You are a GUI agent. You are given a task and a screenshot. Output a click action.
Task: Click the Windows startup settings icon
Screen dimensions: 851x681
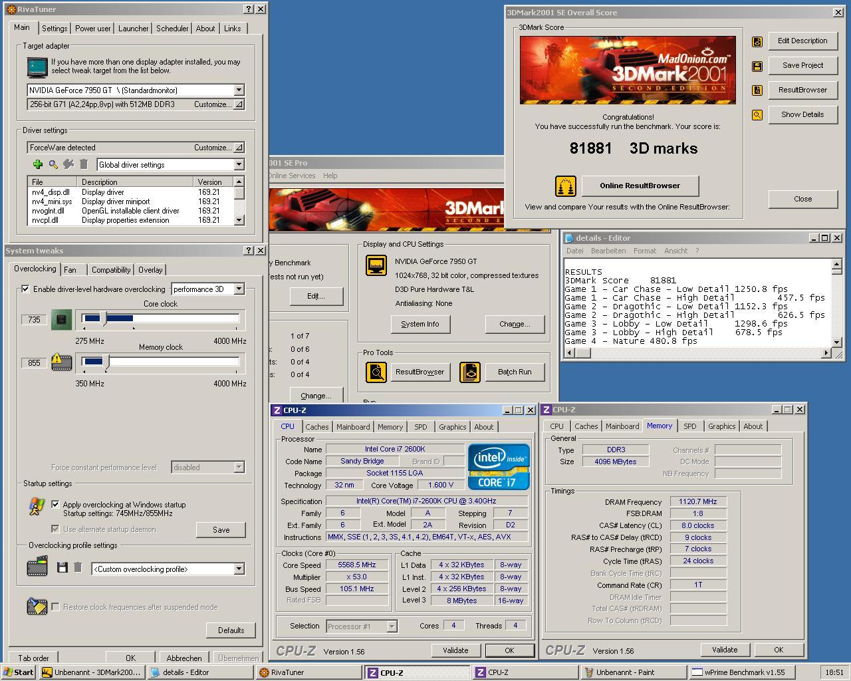click(x=37, y=507)
